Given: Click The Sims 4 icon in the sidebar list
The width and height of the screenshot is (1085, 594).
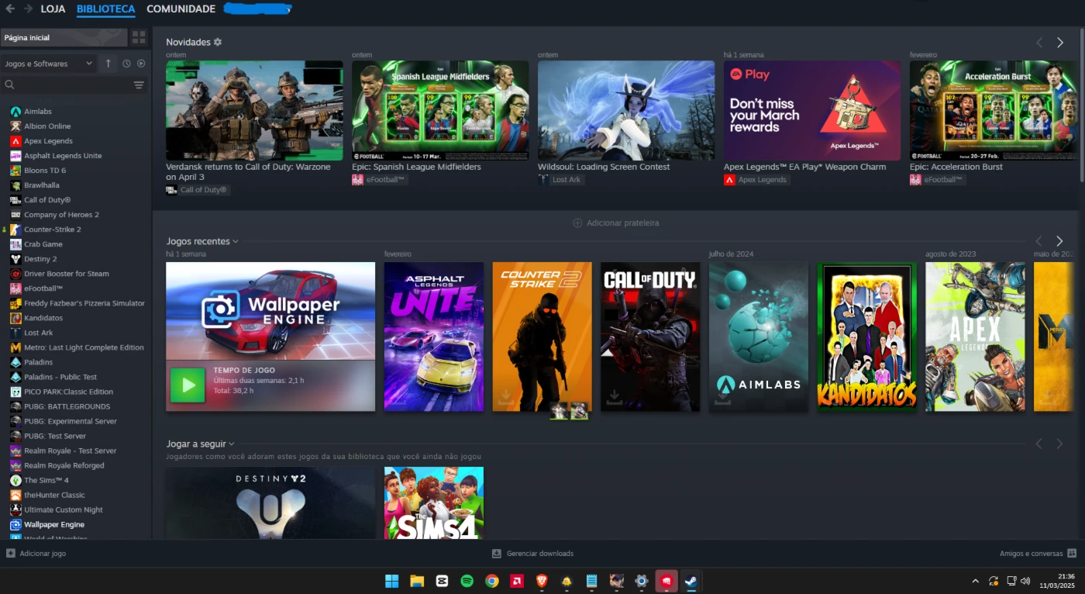Looking at the screenshot, I should tap(15, 480).
